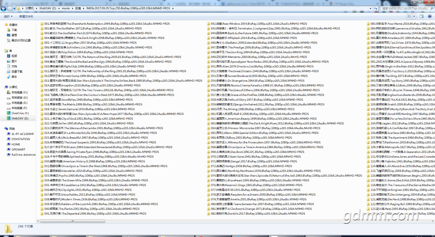Viewport: 435px width, 237px height.
Task: Go back with the Back arrow button
Action: [x=4, y=8]
